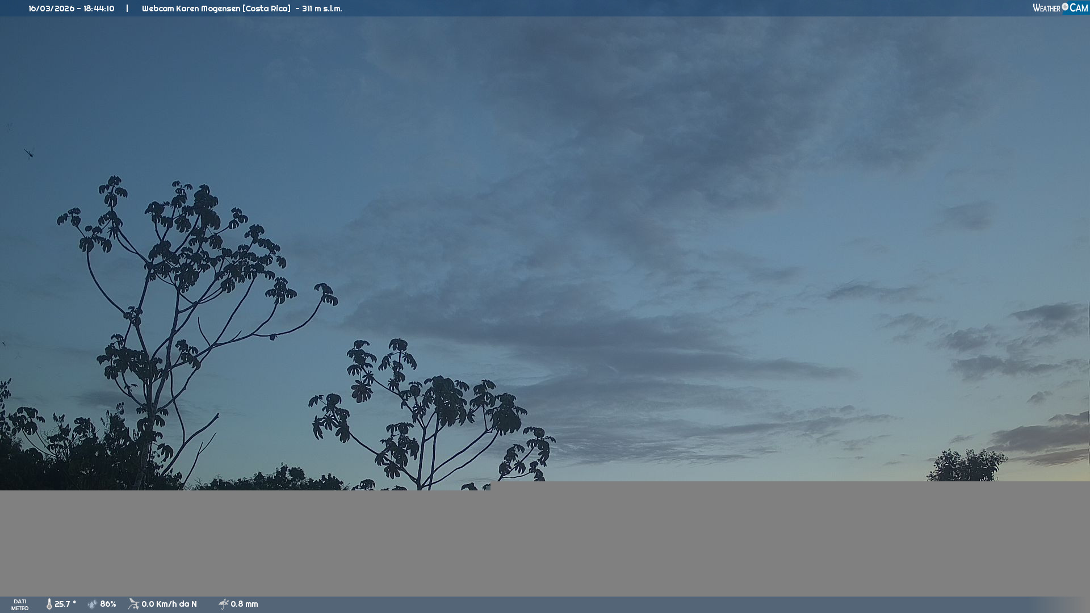
Task: Click the date 16/03/2026 in header
Action: (52, 9)
